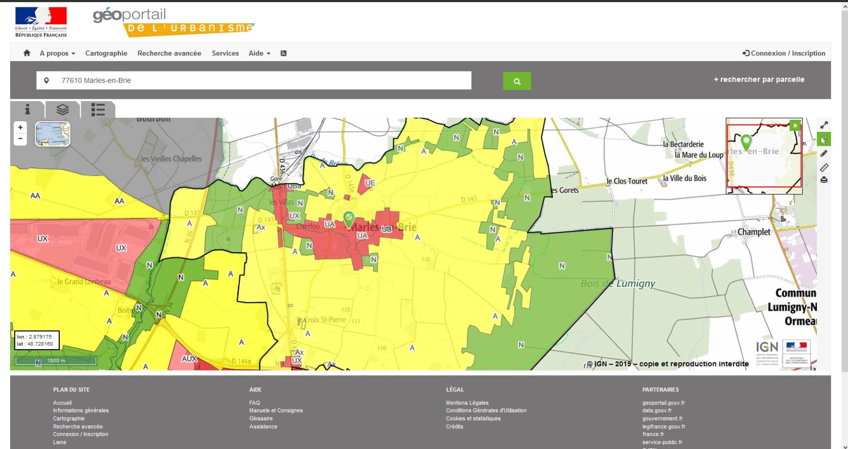Open the layers stack tab
Image resolution: width=848 pixels, height=449 pixels.
pyautogui.click(x=63, y=110)
